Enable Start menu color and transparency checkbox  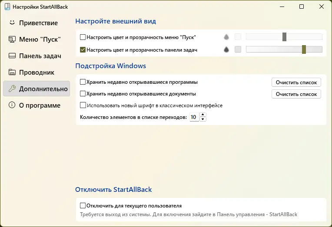coord(83,37)
